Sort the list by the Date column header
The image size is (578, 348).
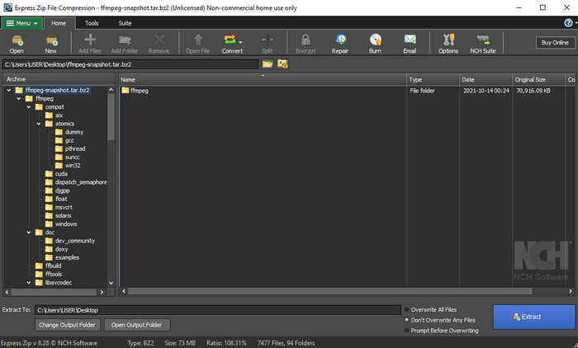point(486,79)
